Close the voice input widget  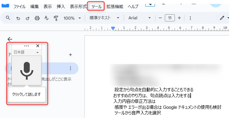click(38, 46)
